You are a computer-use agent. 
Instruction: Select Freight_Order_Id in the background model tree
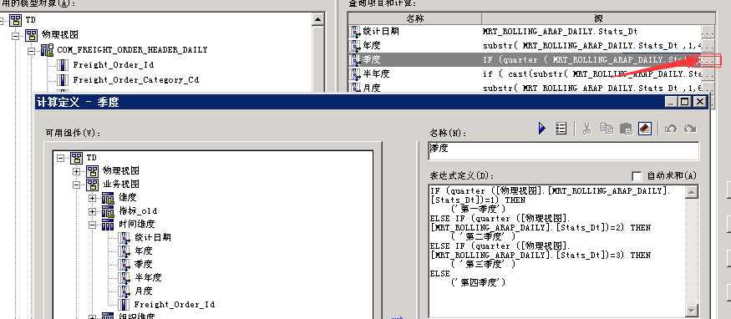pos(114,65)
